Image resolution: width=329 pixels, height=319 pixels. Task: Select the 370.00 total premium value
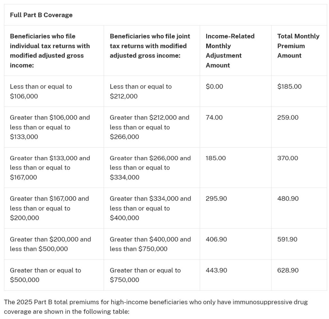pyautogui.click(x=288, y=158)
